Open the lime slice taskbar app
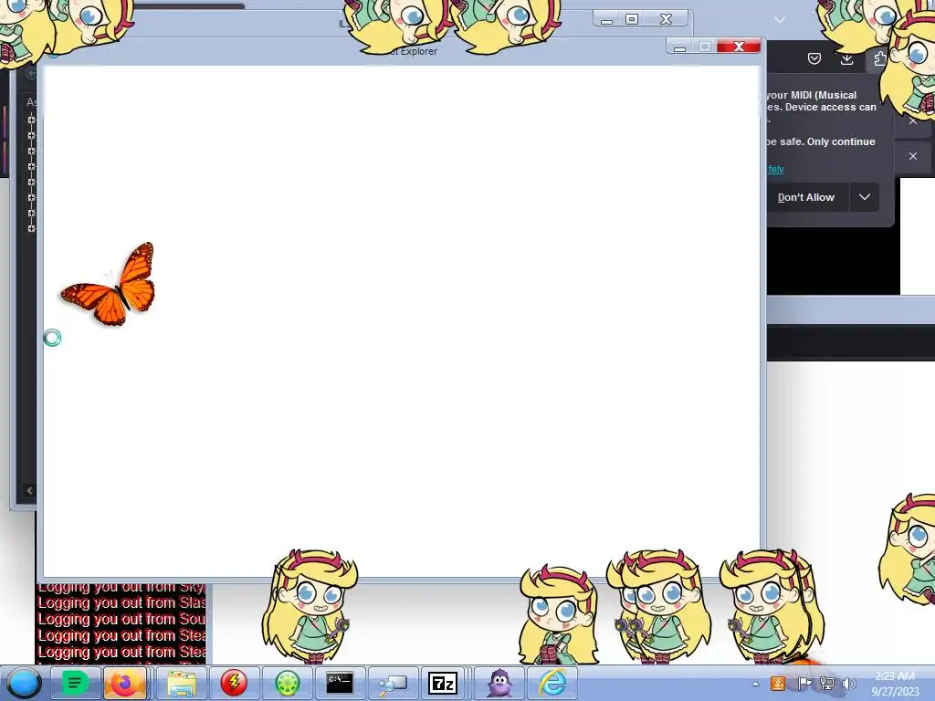Screen dimensions: 935x701 [287, 683]
